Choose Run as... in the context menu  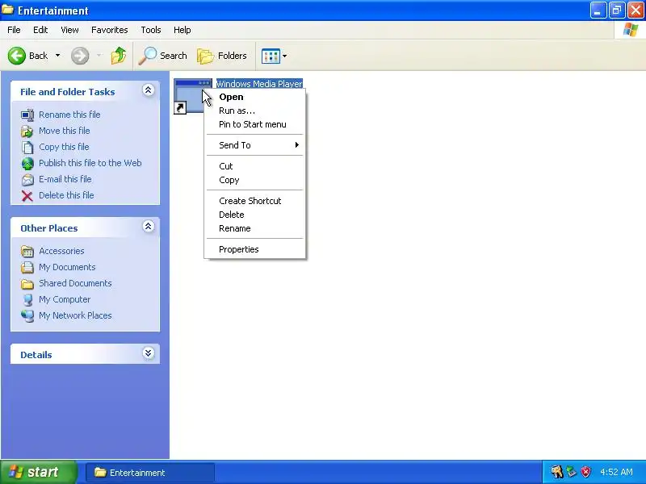[x=255, y=111]
